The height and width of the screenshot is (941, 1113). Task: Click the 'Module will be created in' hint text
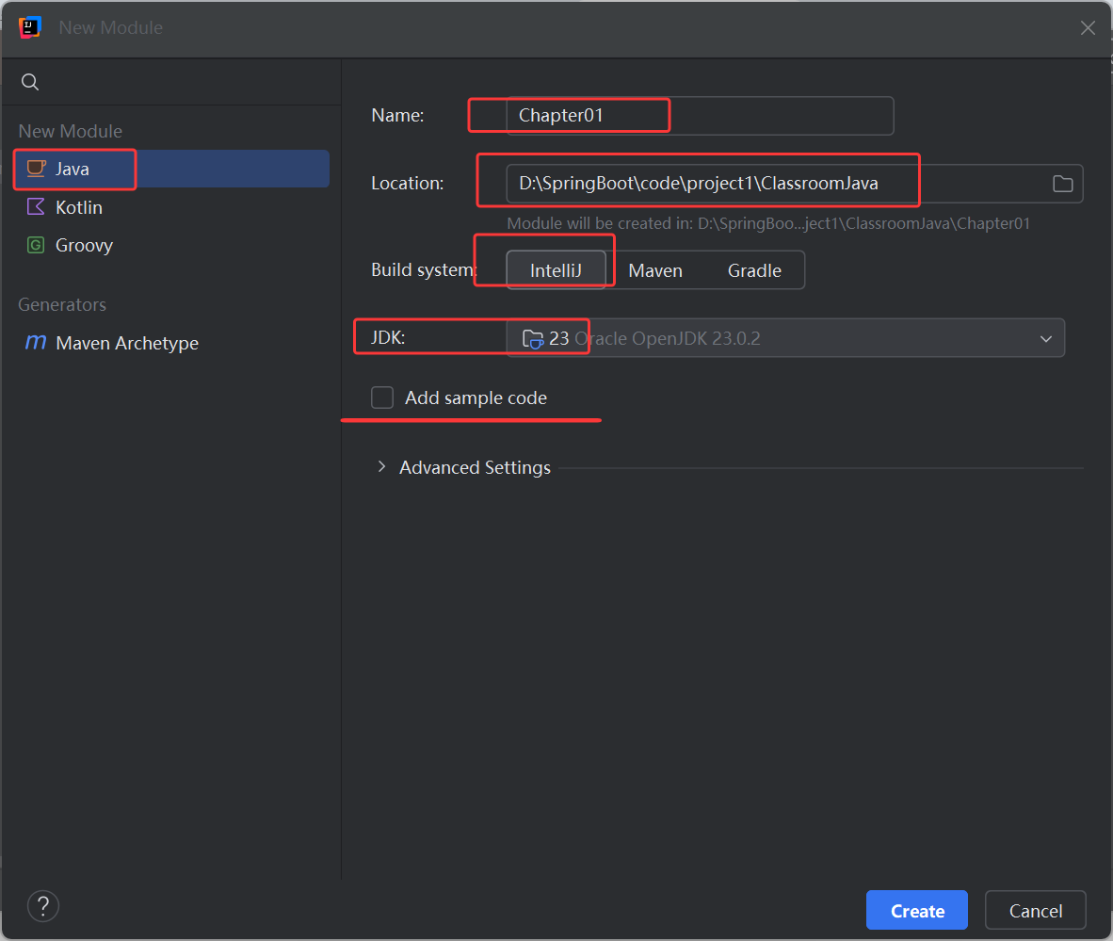[768, 223]
